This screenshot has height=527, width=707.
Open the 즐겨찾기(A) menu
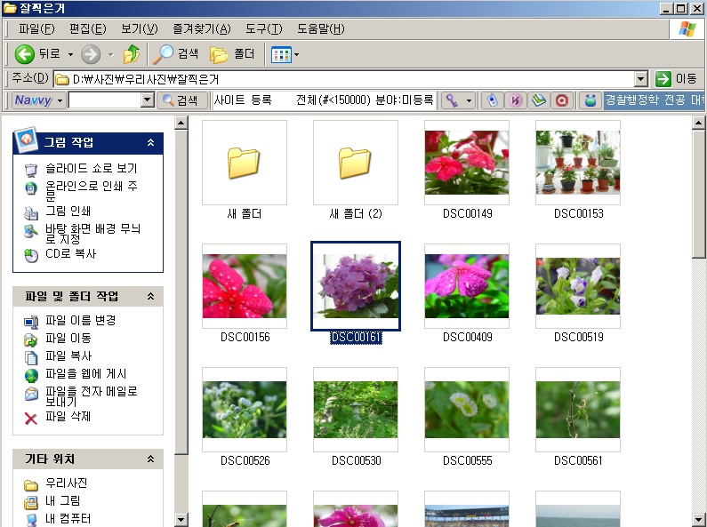[202, 29]
